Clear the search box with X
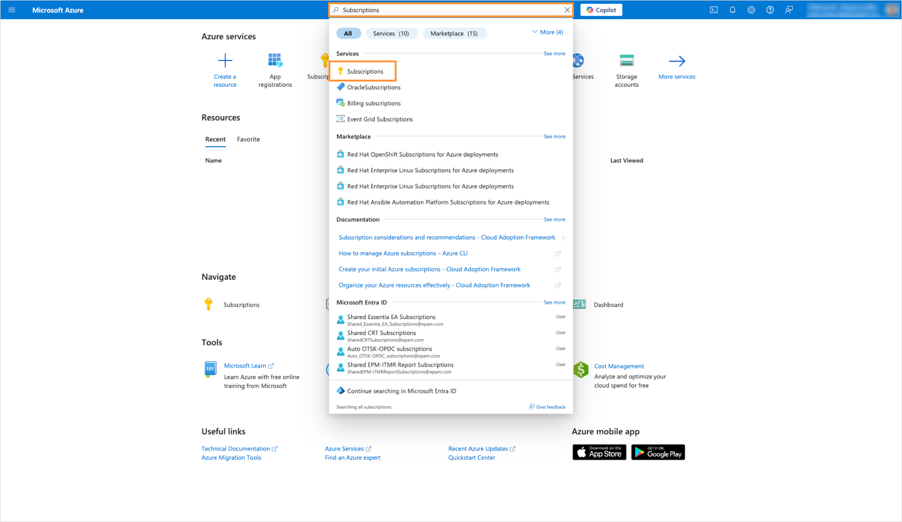This screenshot has width=902, height=522. tap(567, 10)
